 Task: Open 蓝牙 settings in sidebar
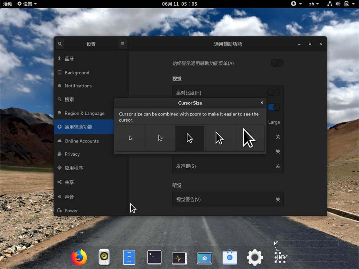click(69, 59)
